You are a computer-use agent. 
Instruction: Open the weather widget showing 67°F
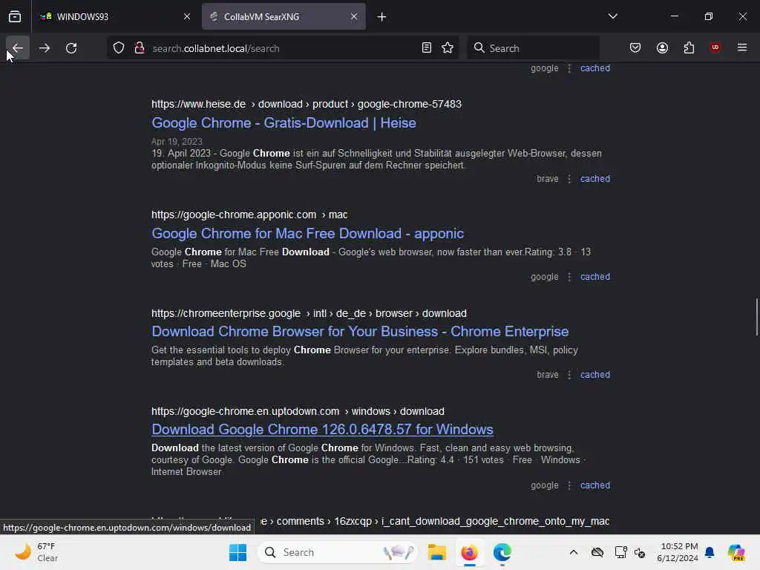[36, 552]
